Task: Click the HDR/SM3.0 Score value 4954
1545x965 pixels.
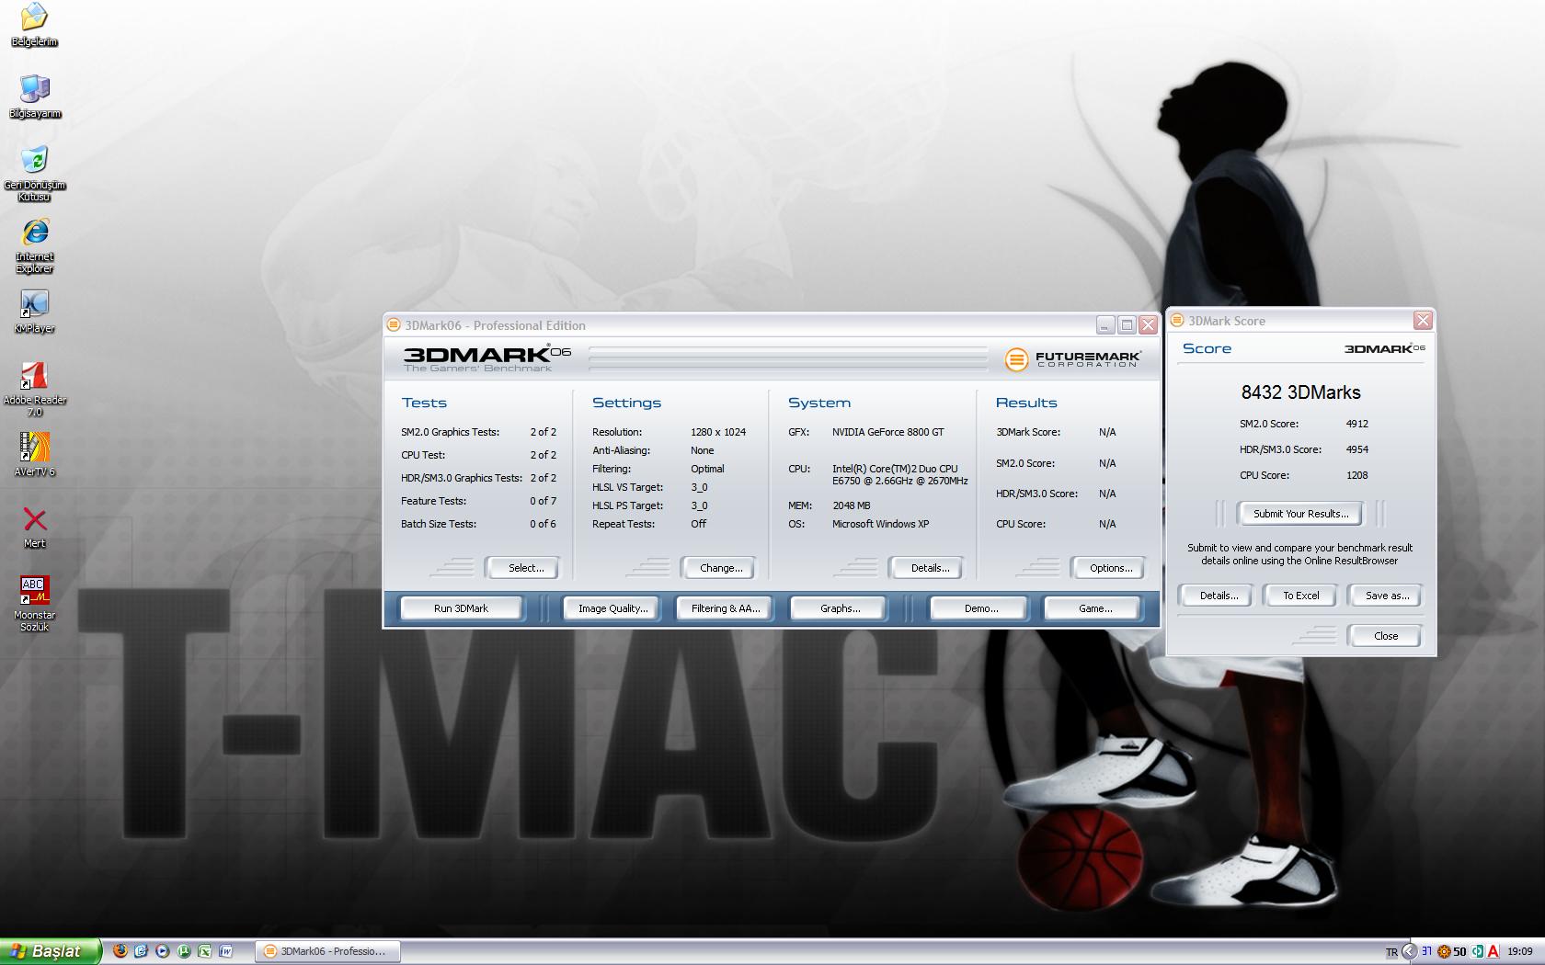Action: [x=1356, y=449]
